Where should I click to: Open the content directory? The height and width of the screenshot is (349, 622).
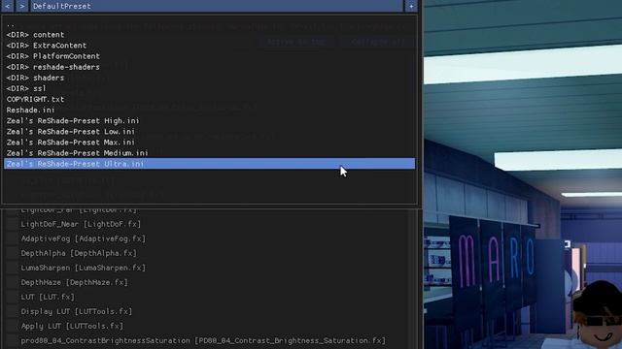tap(210, 35)
